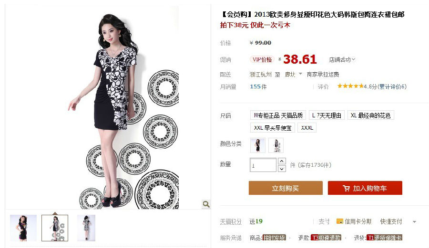The height and width of the screenshot is (248, 429).
Task: Select size L 7天无理由
Action: (327, 115)
